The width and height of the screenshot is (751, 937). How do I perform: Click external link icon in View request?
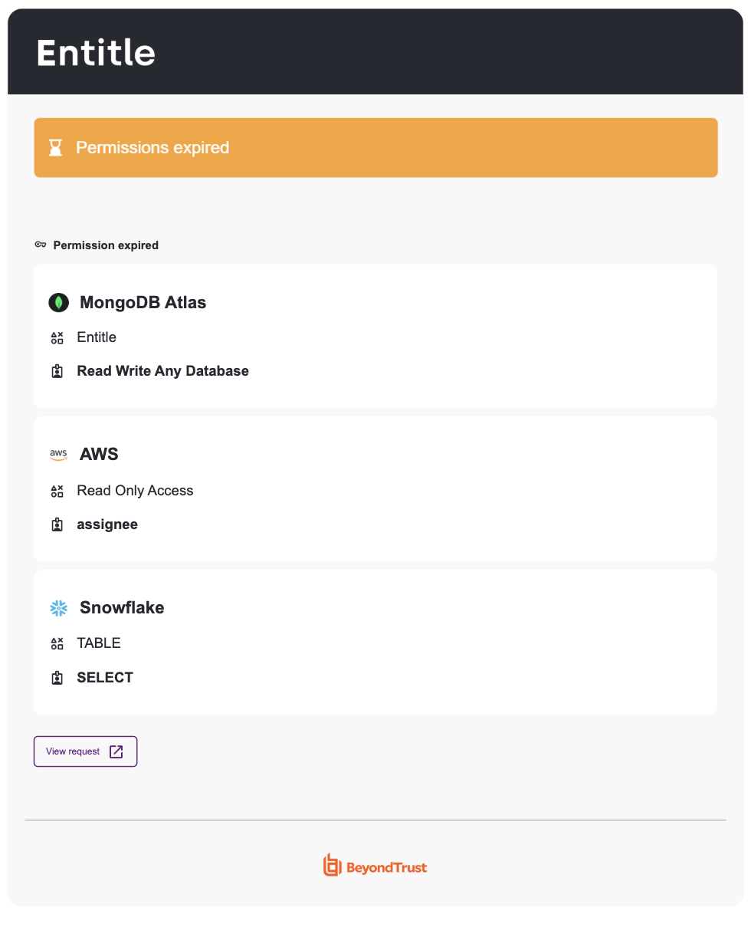[x=116, y=751]
